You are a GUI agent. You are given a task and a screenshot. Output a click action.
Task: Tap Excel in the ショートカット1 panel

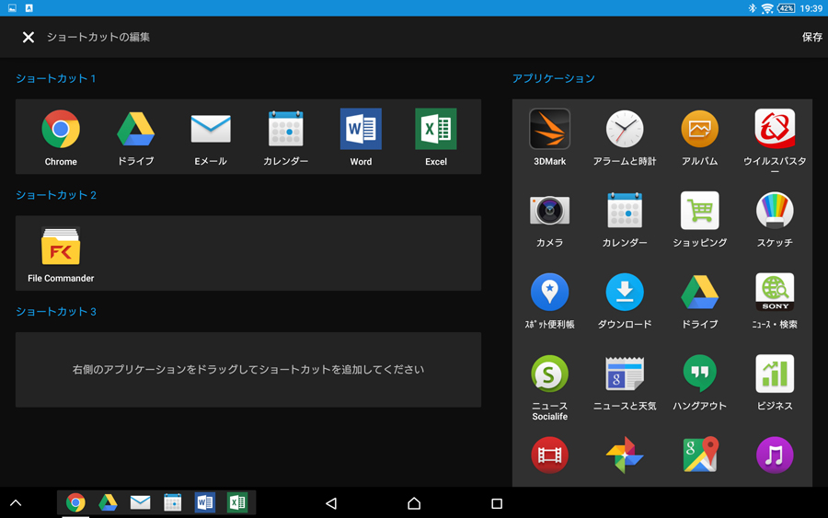[436, 131]
